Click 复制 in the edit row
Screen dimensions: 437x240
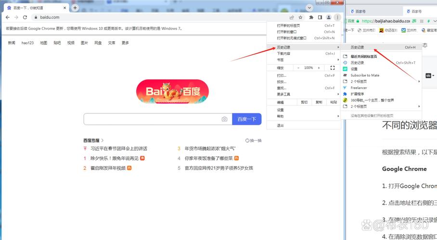pyautogui.click(x=319, y=102)
